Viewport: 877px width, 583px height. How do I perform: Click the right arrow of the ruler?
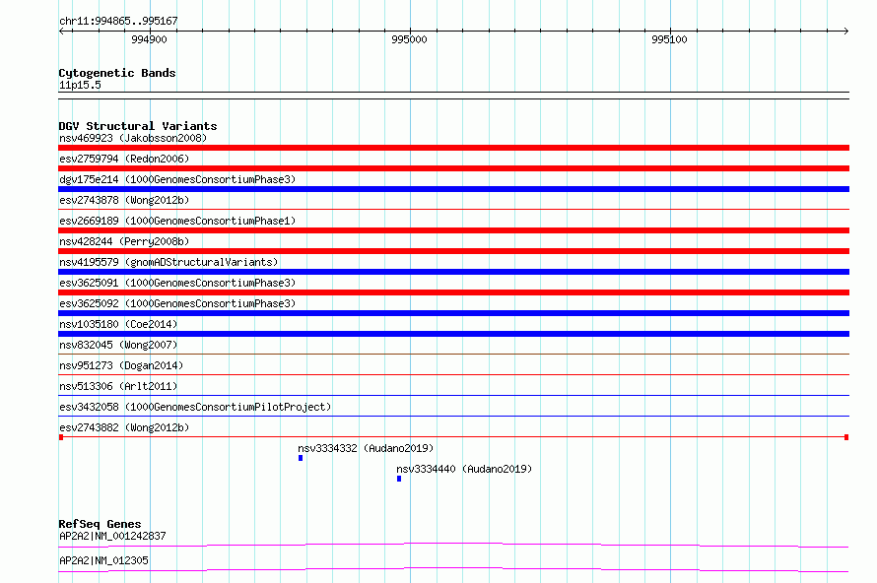pos(846,32)
